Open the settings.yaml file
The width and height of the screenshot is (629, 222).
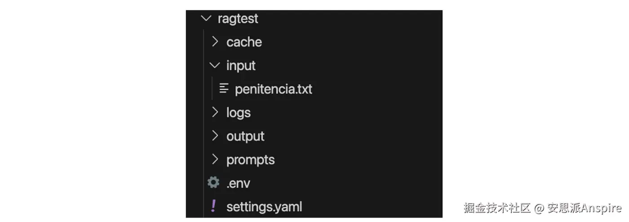click(x=264, y=207)
